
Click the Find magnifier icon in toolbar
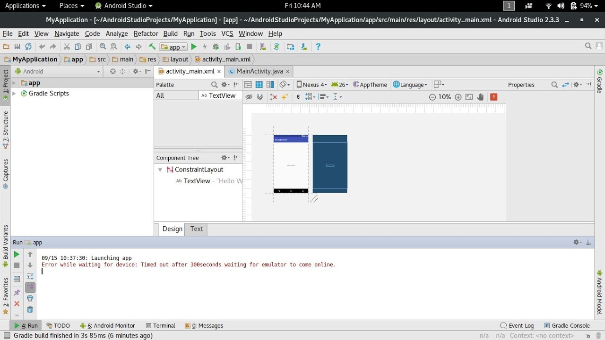click(103, 47)
